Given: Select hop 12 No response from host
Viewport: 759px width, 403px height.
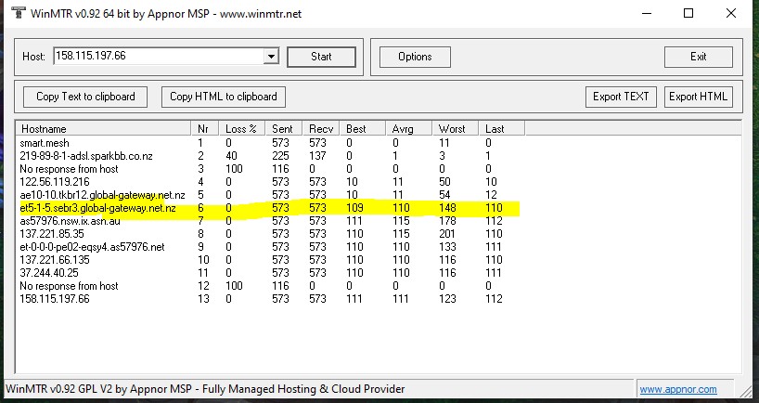Looking at the screenshot, I should 270,286.
